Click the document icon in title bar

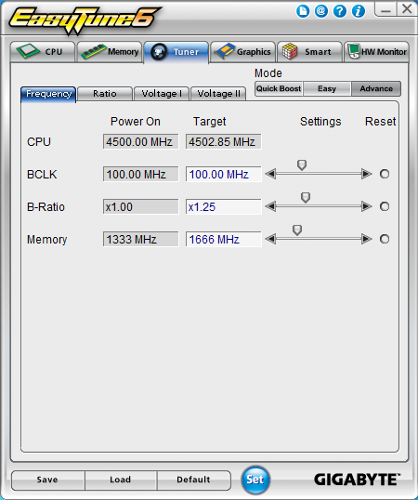point(303,11)
